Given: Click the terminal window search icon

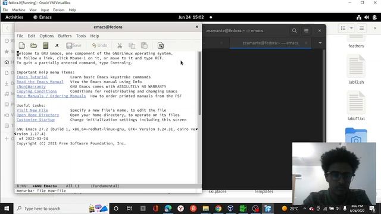Looking at the screenshot, I should click(294, 31).
